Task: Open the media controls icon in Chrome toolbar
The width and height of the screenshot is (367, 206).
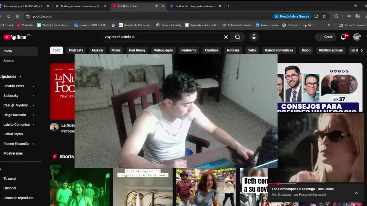Action: 349,16
